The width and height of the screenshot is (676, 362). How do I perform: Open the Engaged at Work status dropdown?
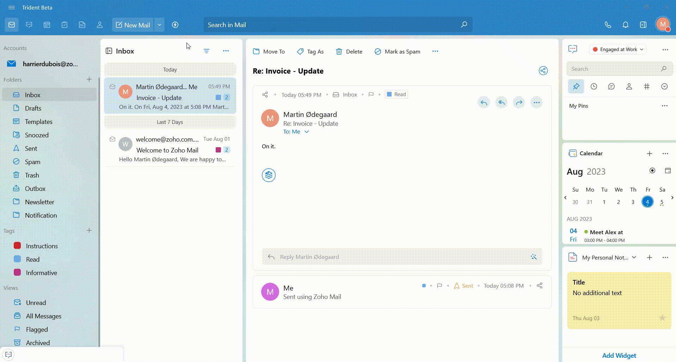click(x=618, y=50)
